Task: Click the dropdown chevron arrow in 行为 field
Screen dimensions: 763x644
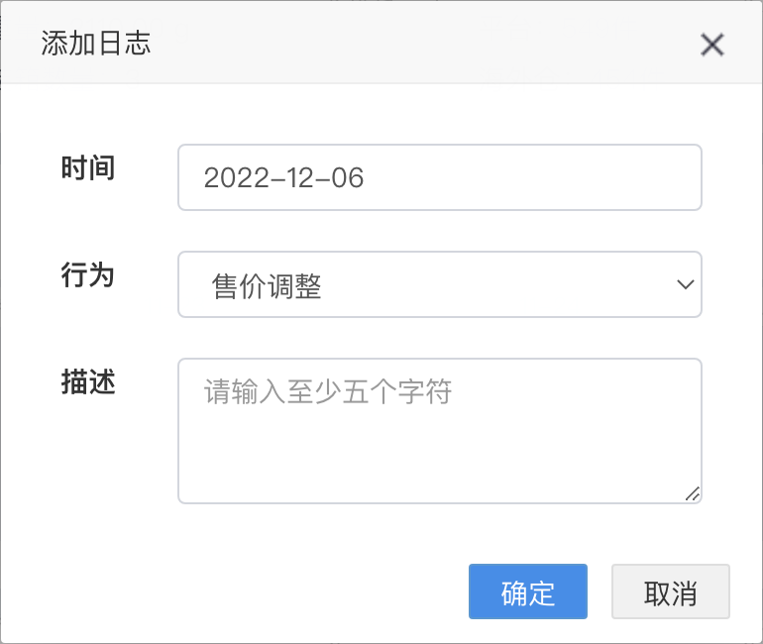Action: click(x=685, y=285)
